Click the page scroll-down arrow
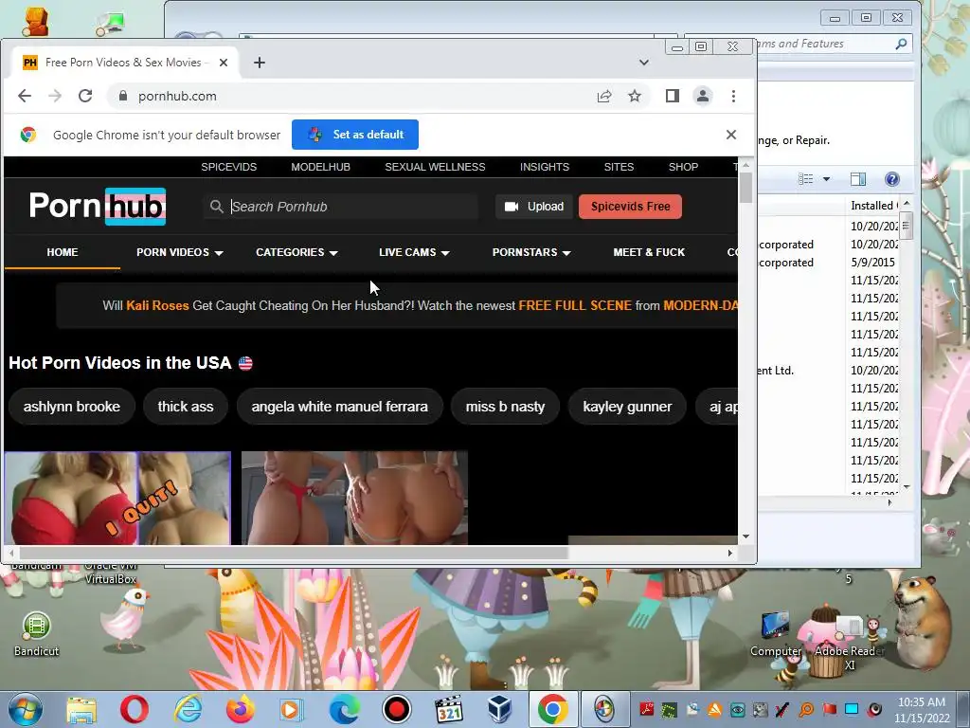This screenshot has width=970, height=728. [x=745, y=537]
